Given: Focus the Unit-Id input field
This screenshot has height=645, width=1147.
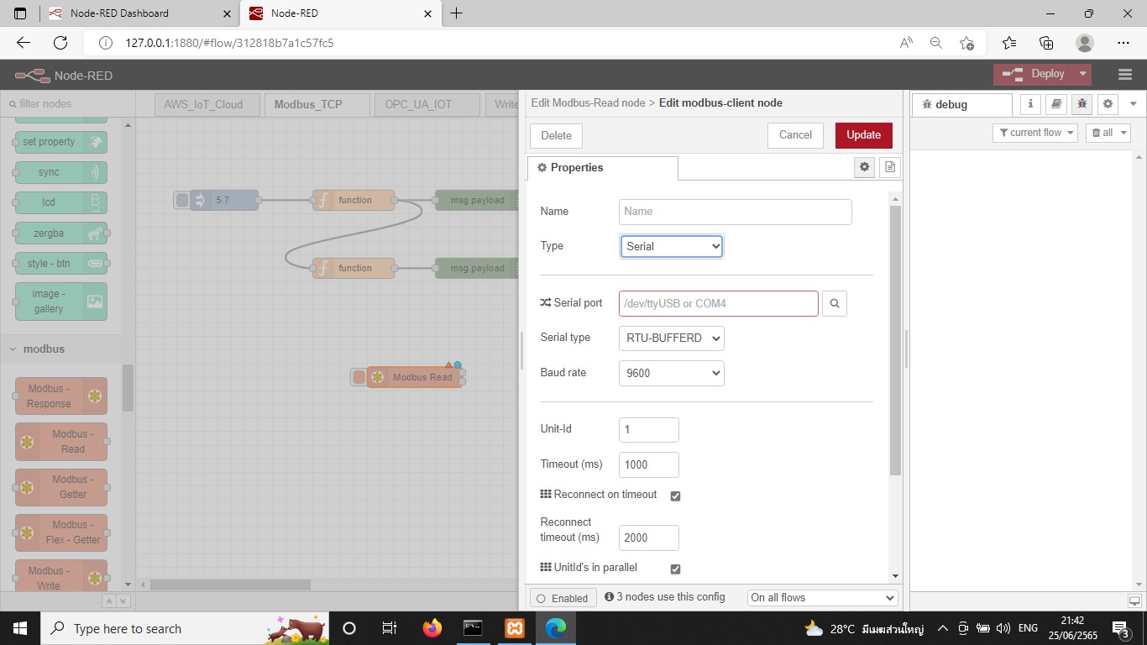Looking at the screenshot, I should pos(649,430).
